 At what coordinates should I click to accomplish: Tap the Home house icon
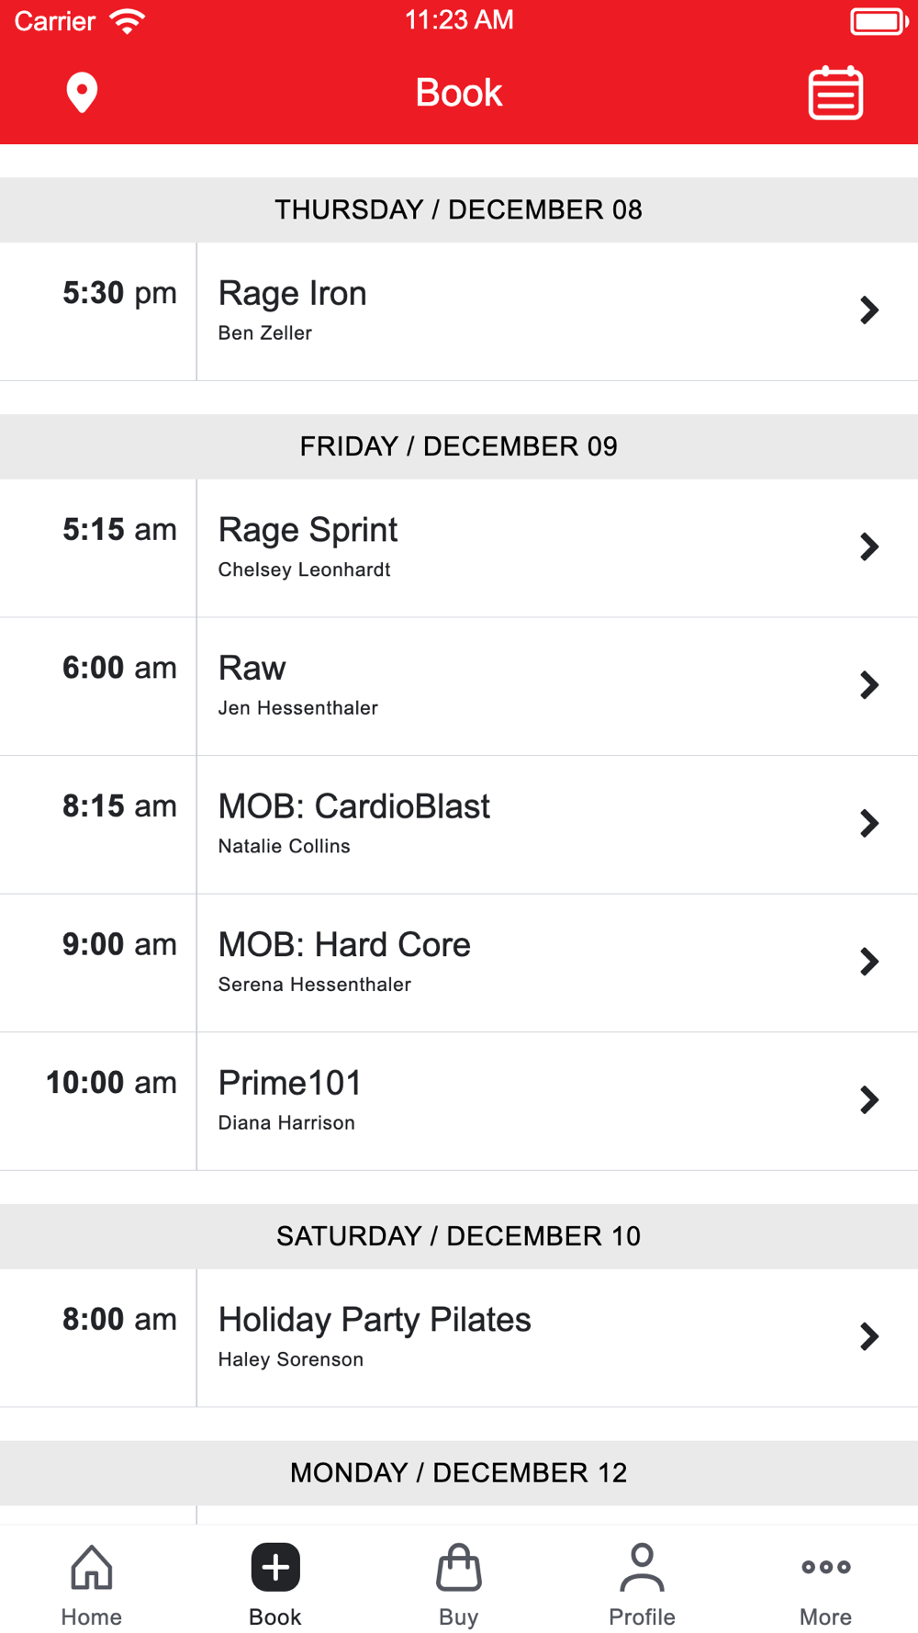pyautogui.click(x=92, y=1567)
